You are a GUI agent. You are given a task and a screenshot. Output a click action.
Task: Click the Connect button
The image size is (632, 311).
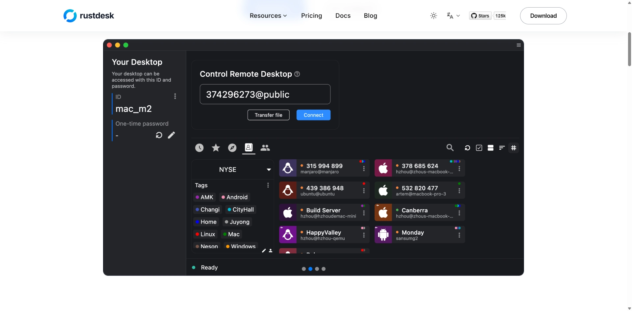(x=313, y=115)
